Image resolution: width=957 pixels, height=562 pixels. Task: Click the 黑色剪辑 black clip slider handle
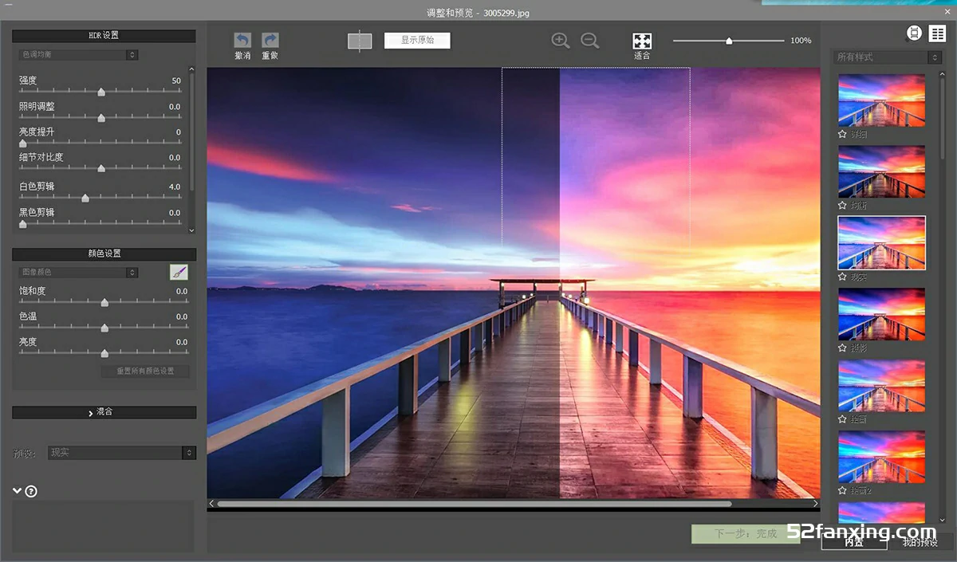tap(22, 225)
